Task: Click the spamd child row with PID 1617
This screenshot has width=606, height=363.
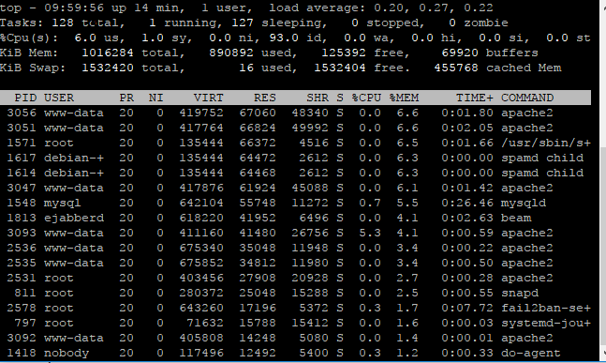Action: pos(295,158)
